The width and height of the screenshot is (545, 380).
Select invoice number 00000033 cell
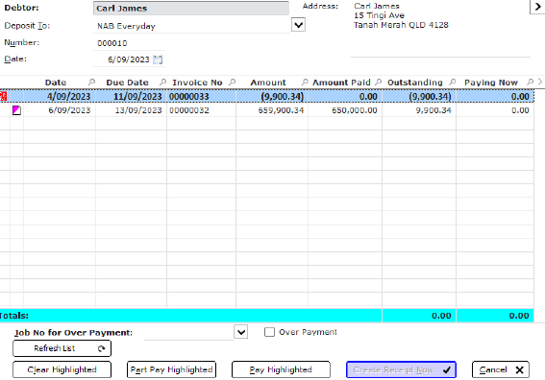(201, 96)
